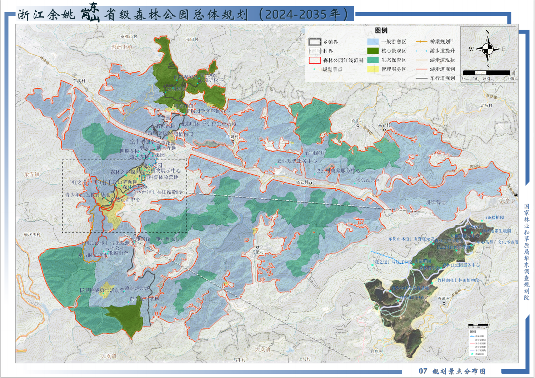535x378 pixels.
Task: Click the 长田村 village label
Action: (192, 39)
